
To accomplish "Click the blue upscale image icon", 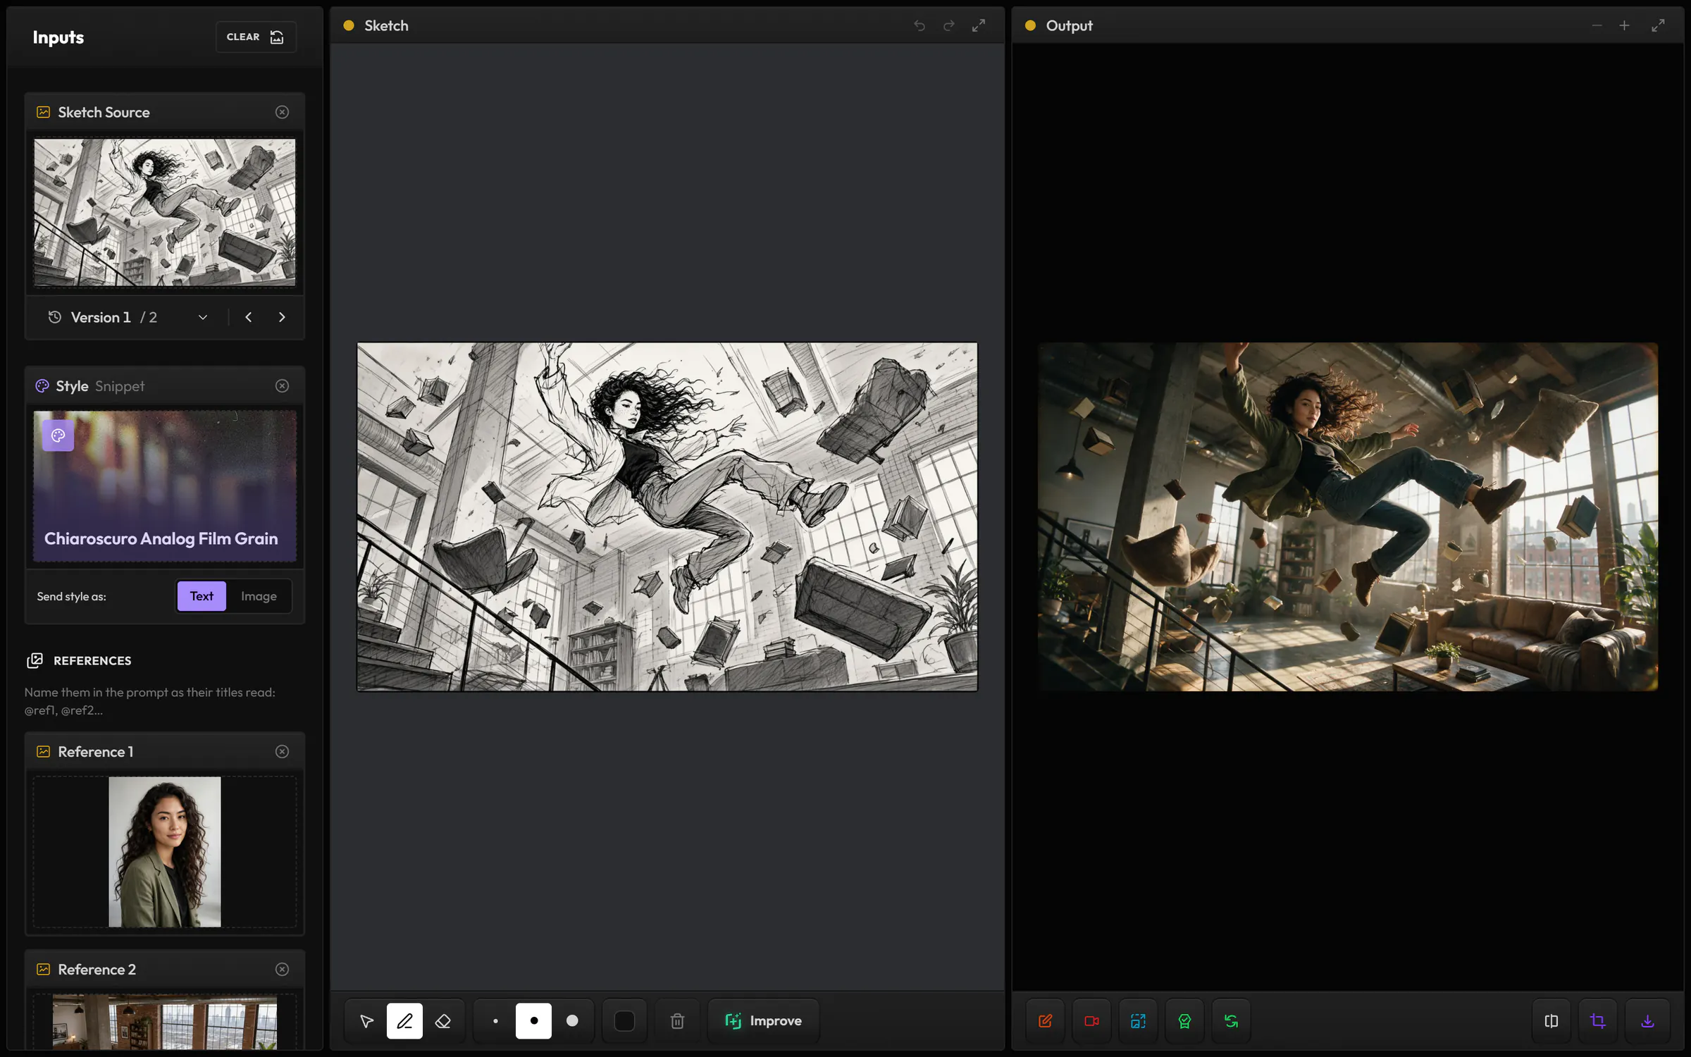I will point(1138,1020).
